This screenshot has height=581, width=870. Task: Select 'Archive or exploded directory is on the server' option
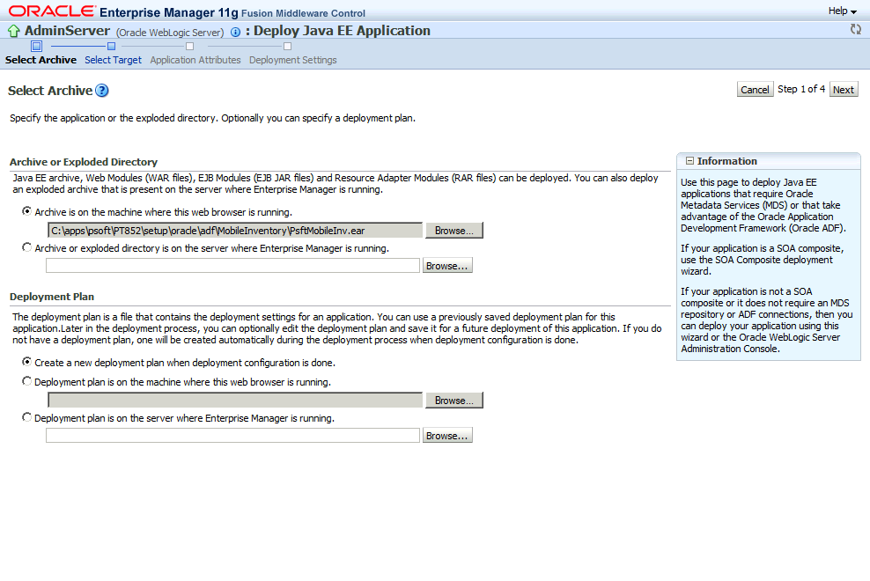(26, 247)
